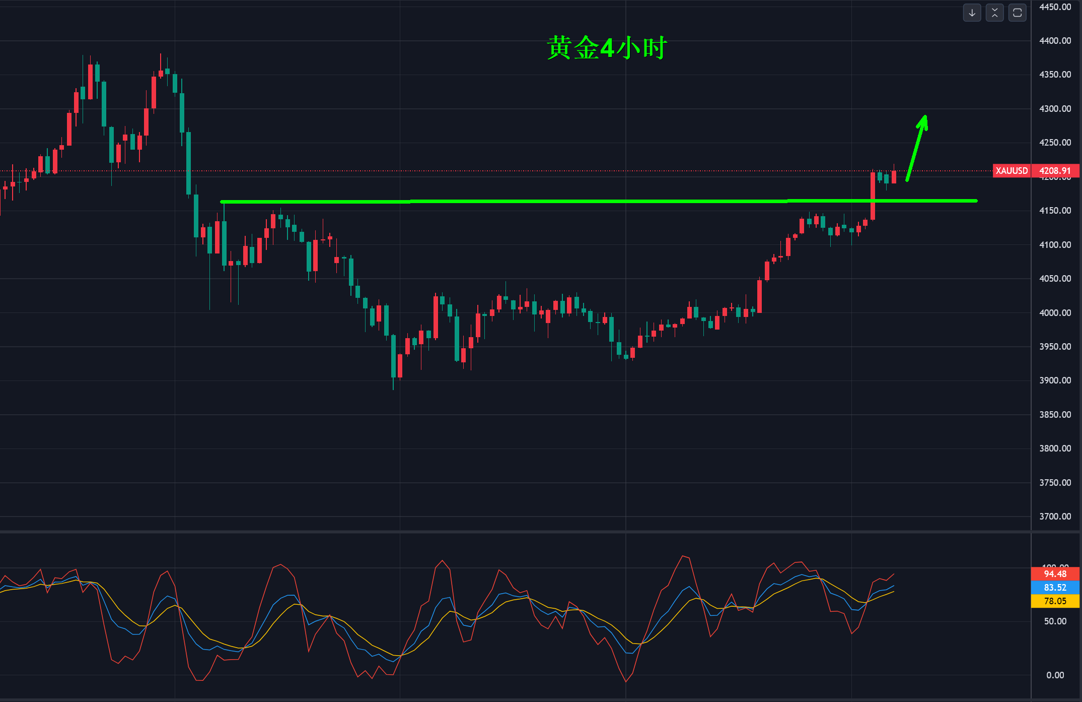Click the 3700.00 price scale label
Screen dimensions: 1082x702
pyautogui.click(x=1055, y=517)
